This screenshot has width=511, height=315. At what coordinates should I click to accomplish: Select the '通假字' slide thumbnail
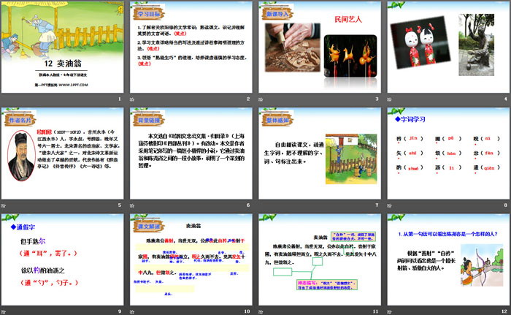(62, 260)
